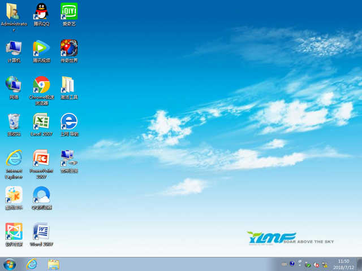362x271 pixels.
Task: Select the Network desktop icon
Action: (14, 86)
